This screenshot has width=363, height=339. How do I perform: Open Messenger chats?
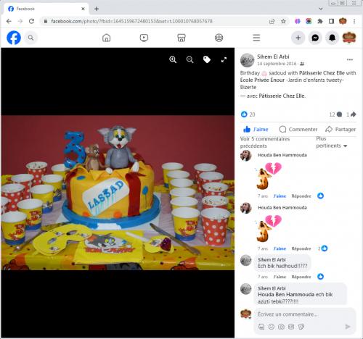[x=315, y=38]
